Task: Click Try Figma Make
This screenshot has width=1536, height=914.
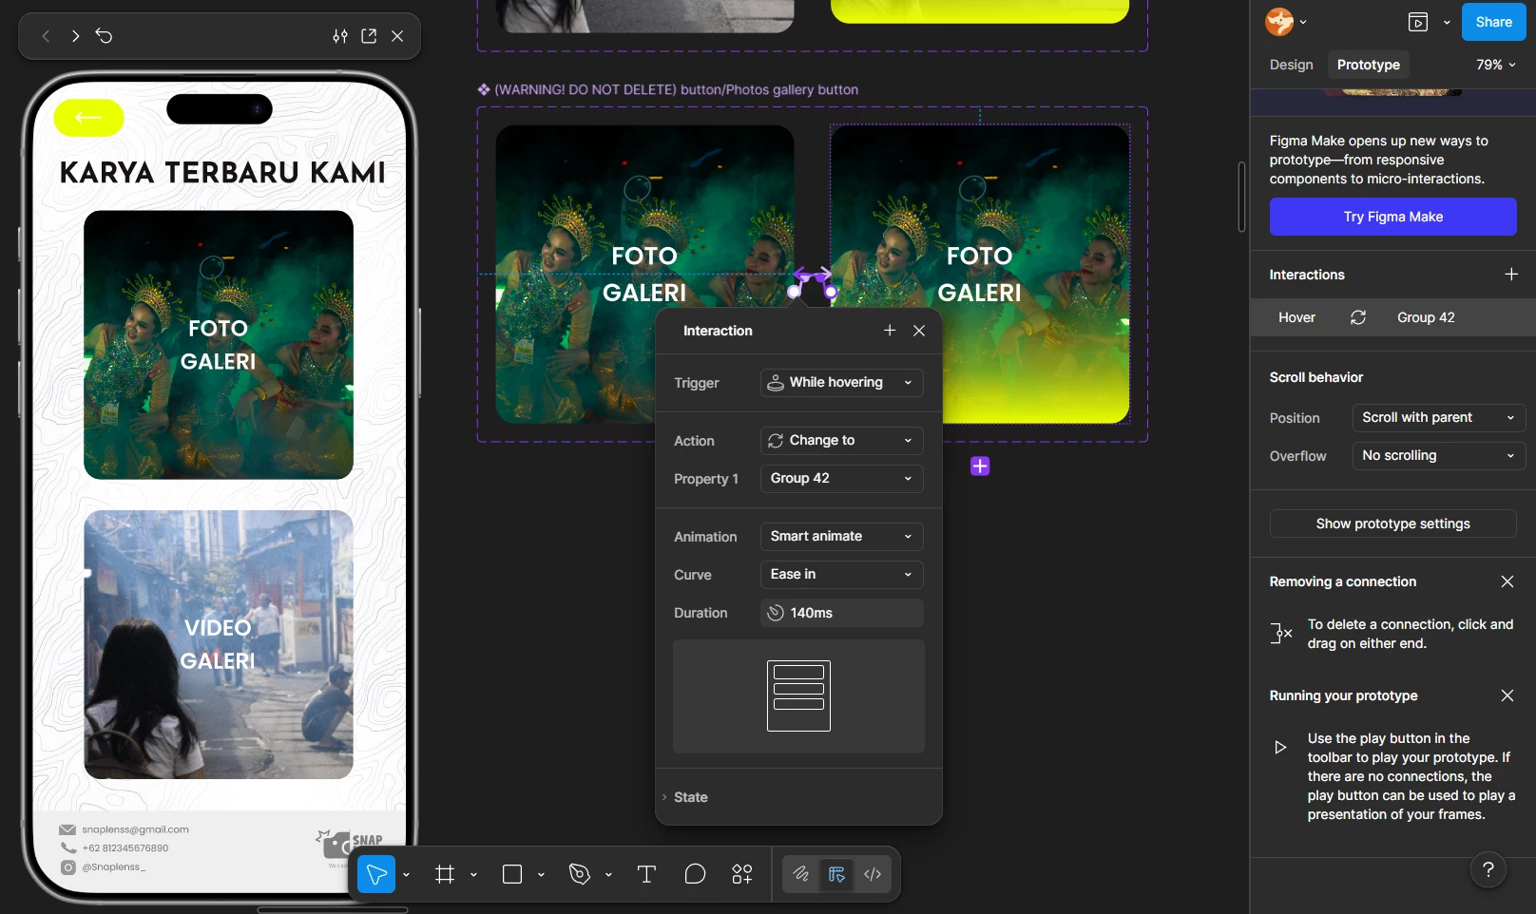Action: tap(1392, 217)
